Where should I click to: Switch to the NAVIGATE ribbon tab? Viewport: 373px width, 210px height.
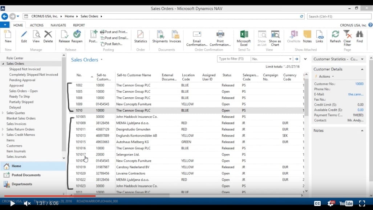click(x=58, y=25)
